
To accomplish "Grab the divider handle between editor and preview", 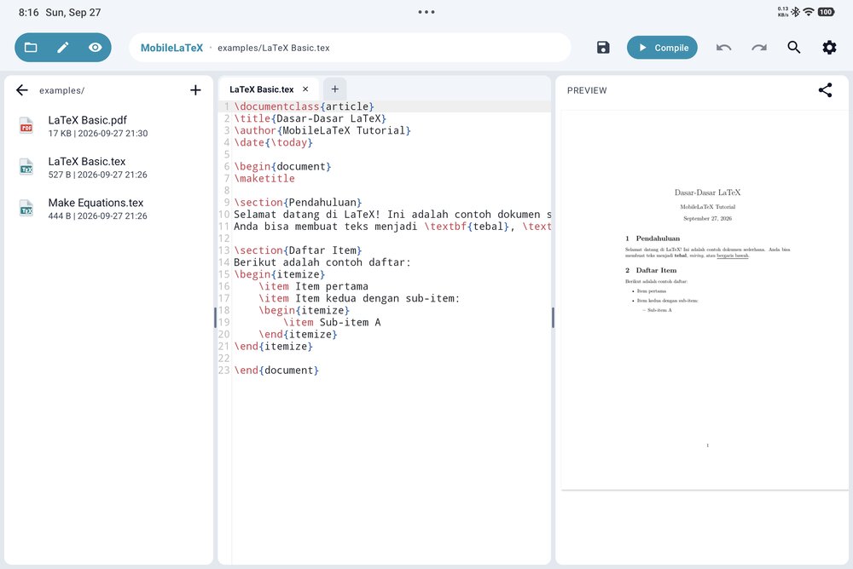I will (x=553, y=318).
